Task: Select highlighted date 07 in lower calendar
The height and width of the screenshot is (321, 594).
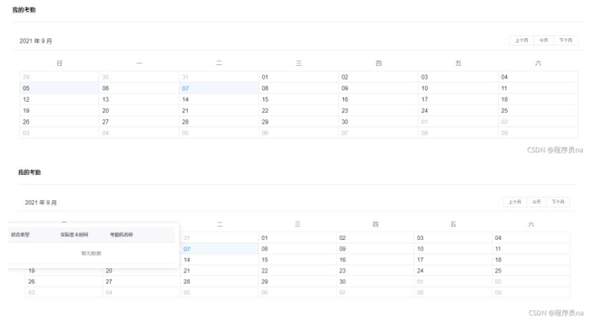Action: [187, 249]
